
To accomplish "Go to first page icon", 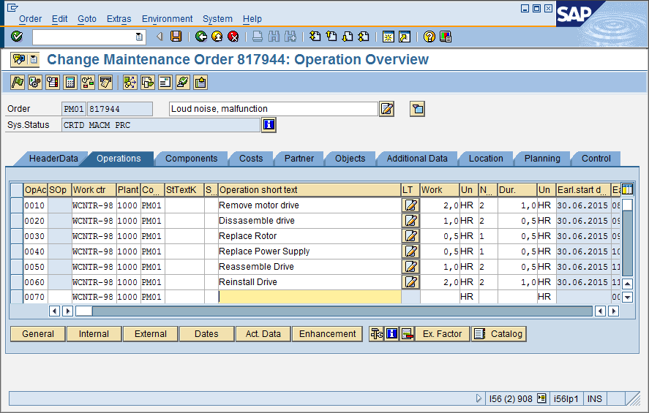I will 315,37.
